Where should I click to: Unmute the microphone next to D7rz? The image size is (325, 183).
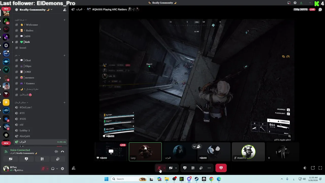click(43, 169)
